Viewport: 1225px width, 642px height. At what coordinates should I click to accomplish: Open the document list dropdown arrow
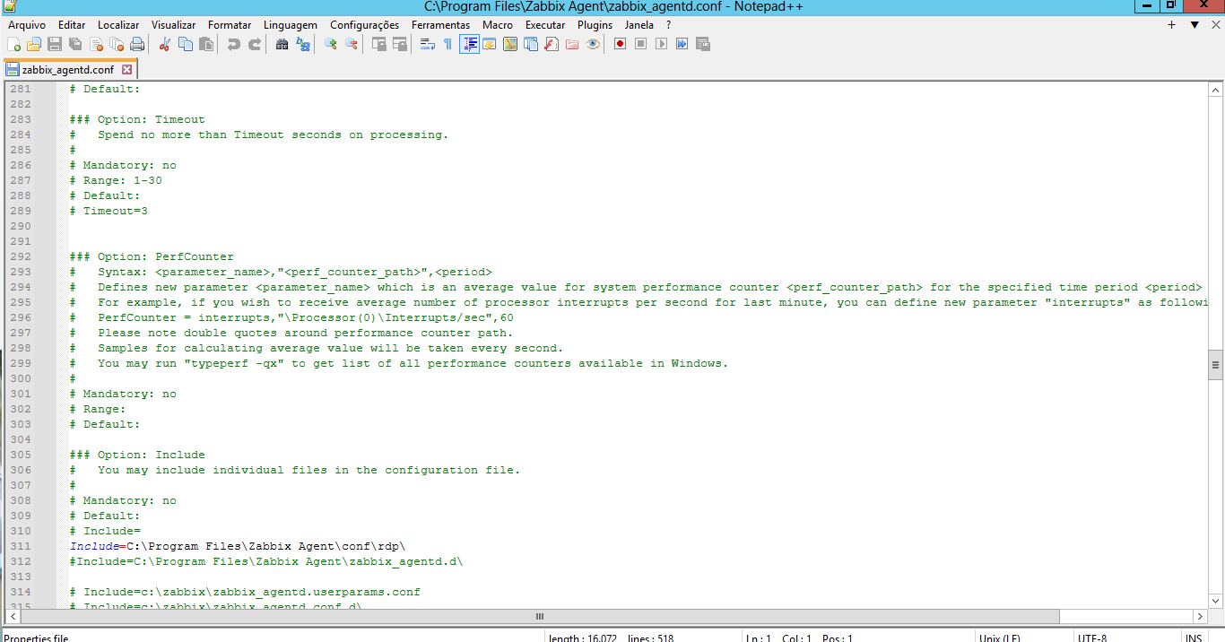[1195, 25]
